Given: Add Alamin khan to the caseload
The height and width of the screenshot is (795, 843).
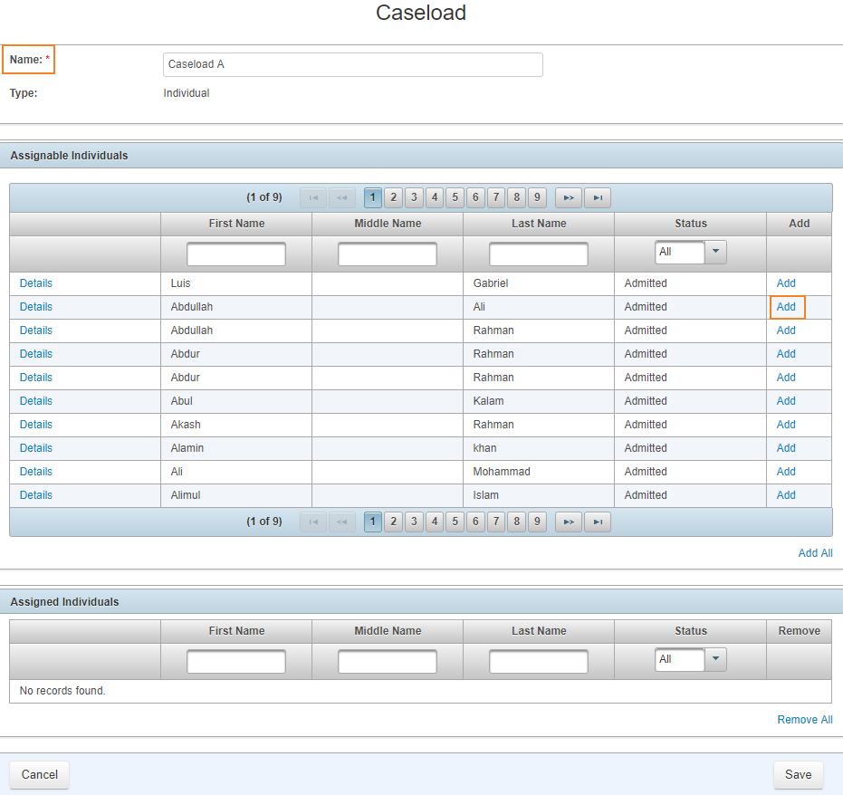Looking at the screenshot, I should pyautogui.click(x=786, y=448).
